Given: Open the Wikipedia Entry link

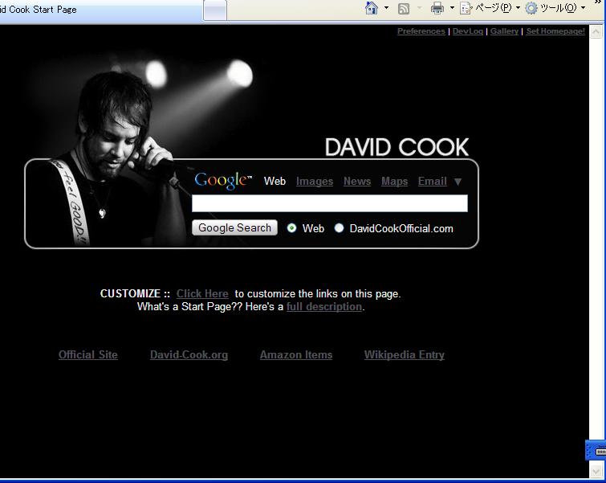Looking at the screenshot, I should [x=405, y=354].
